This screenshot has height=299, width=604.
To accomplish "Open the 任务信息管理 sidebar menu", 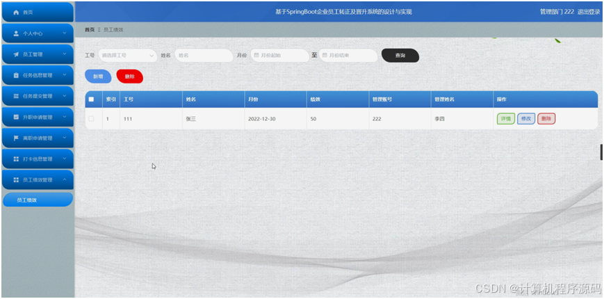I will [38, 76].
